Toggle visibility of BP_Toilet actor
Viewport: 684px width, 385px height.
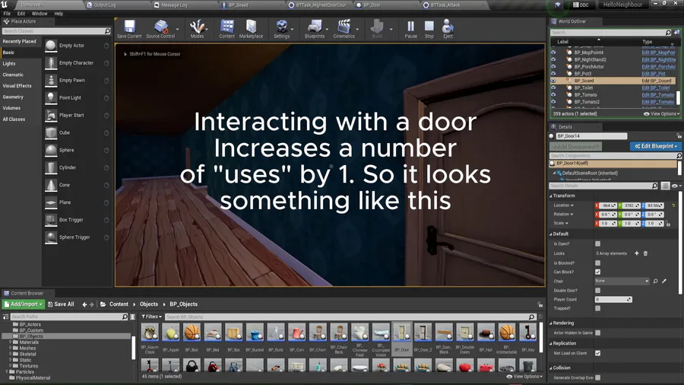pos(553,87)
